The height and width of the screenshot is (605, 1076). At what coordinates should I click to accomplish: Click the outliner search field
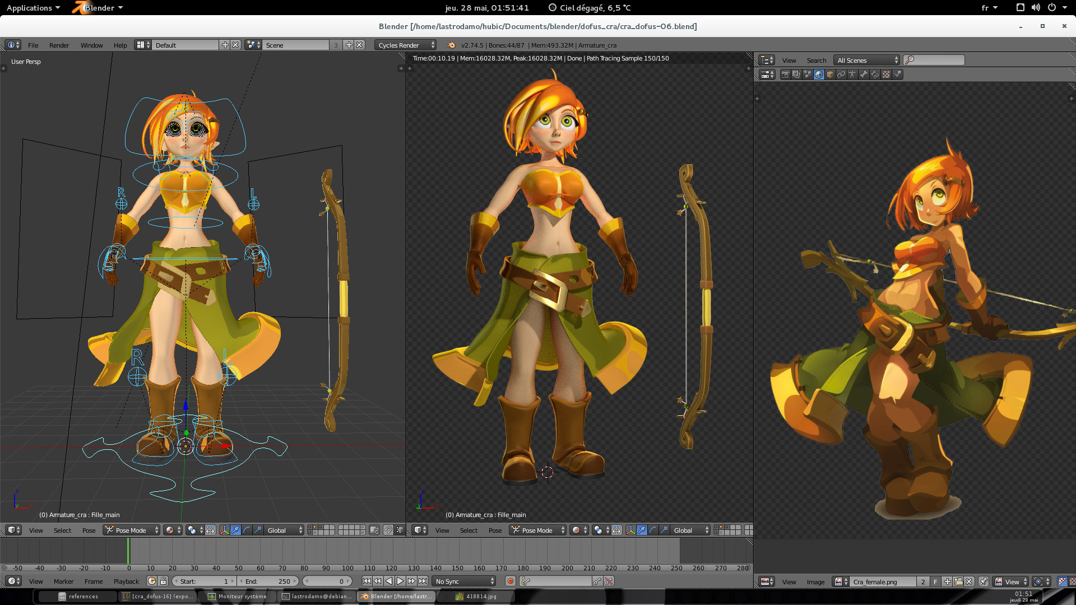point(934,60)
